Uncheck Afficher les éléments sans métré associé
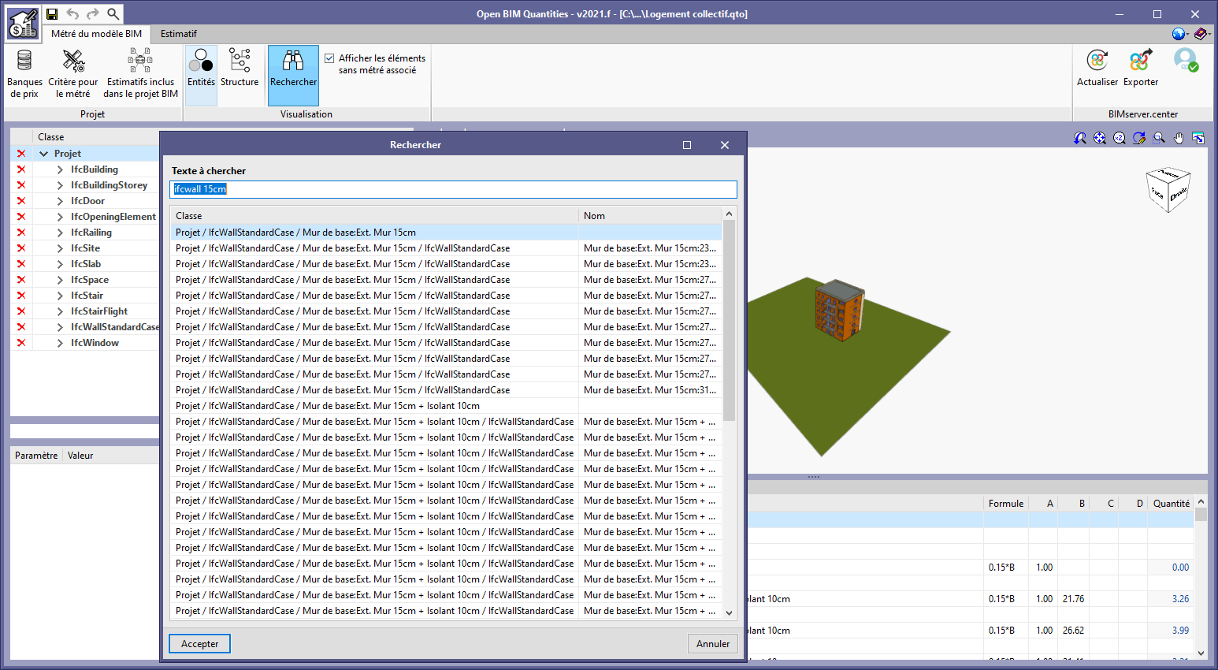 point(329,58)
